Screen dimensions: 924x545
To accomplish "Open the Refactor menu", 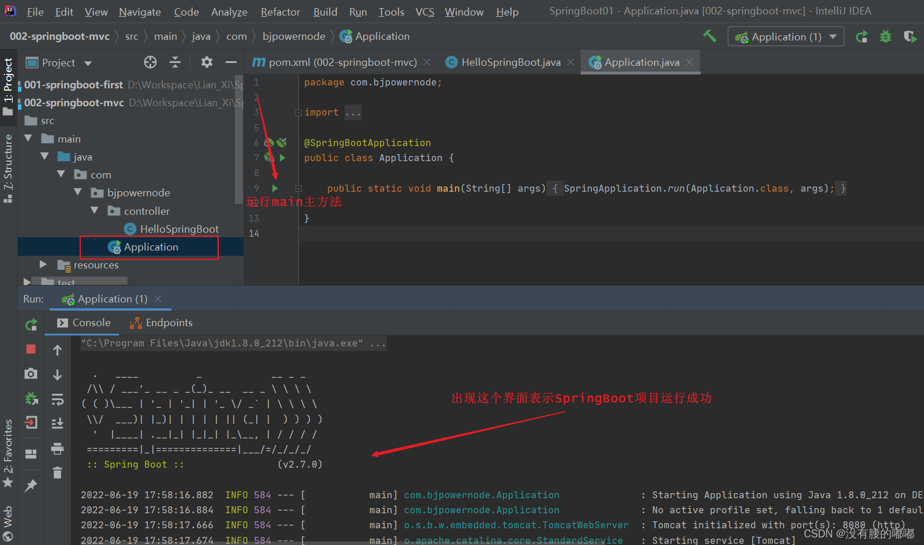I will pyautogui.click(x=280, y=12).
